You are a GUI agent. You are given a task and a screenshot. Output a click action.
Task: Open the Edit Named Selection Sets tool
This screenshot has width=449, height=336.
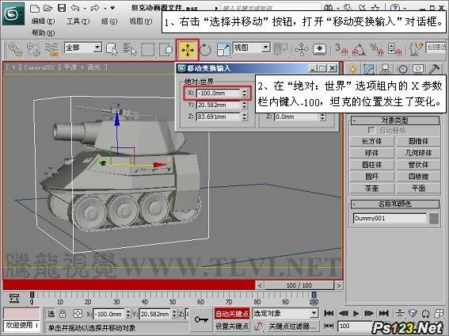[x=417, y=49]
